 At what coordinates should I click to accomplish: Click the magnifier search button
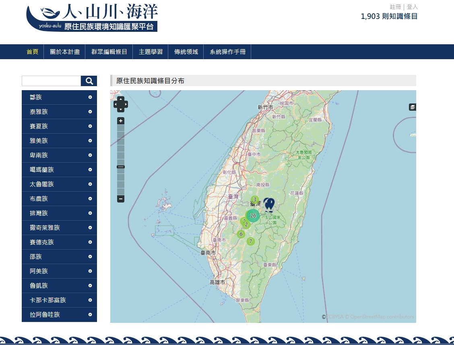(x=89, y=81)
